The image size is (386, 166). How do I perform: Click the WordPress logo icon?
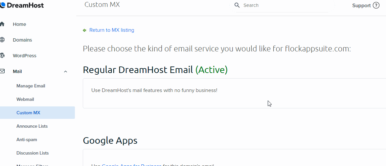[2, 56]
